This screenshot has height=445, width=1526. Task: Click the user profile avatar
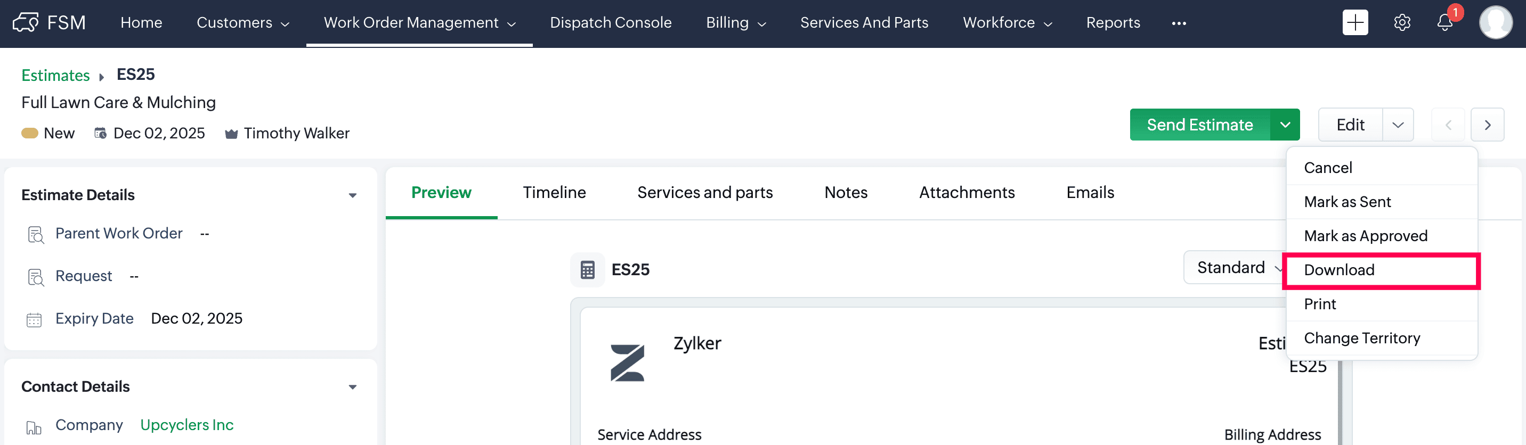click(1495, 23)
